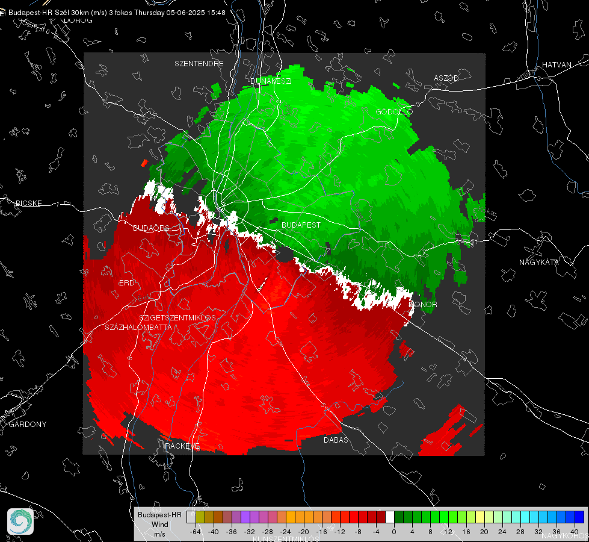Image resolution: width=589 pixels, height=542 pixels.
Task: Click the DABAS town label
Action: 336,440
